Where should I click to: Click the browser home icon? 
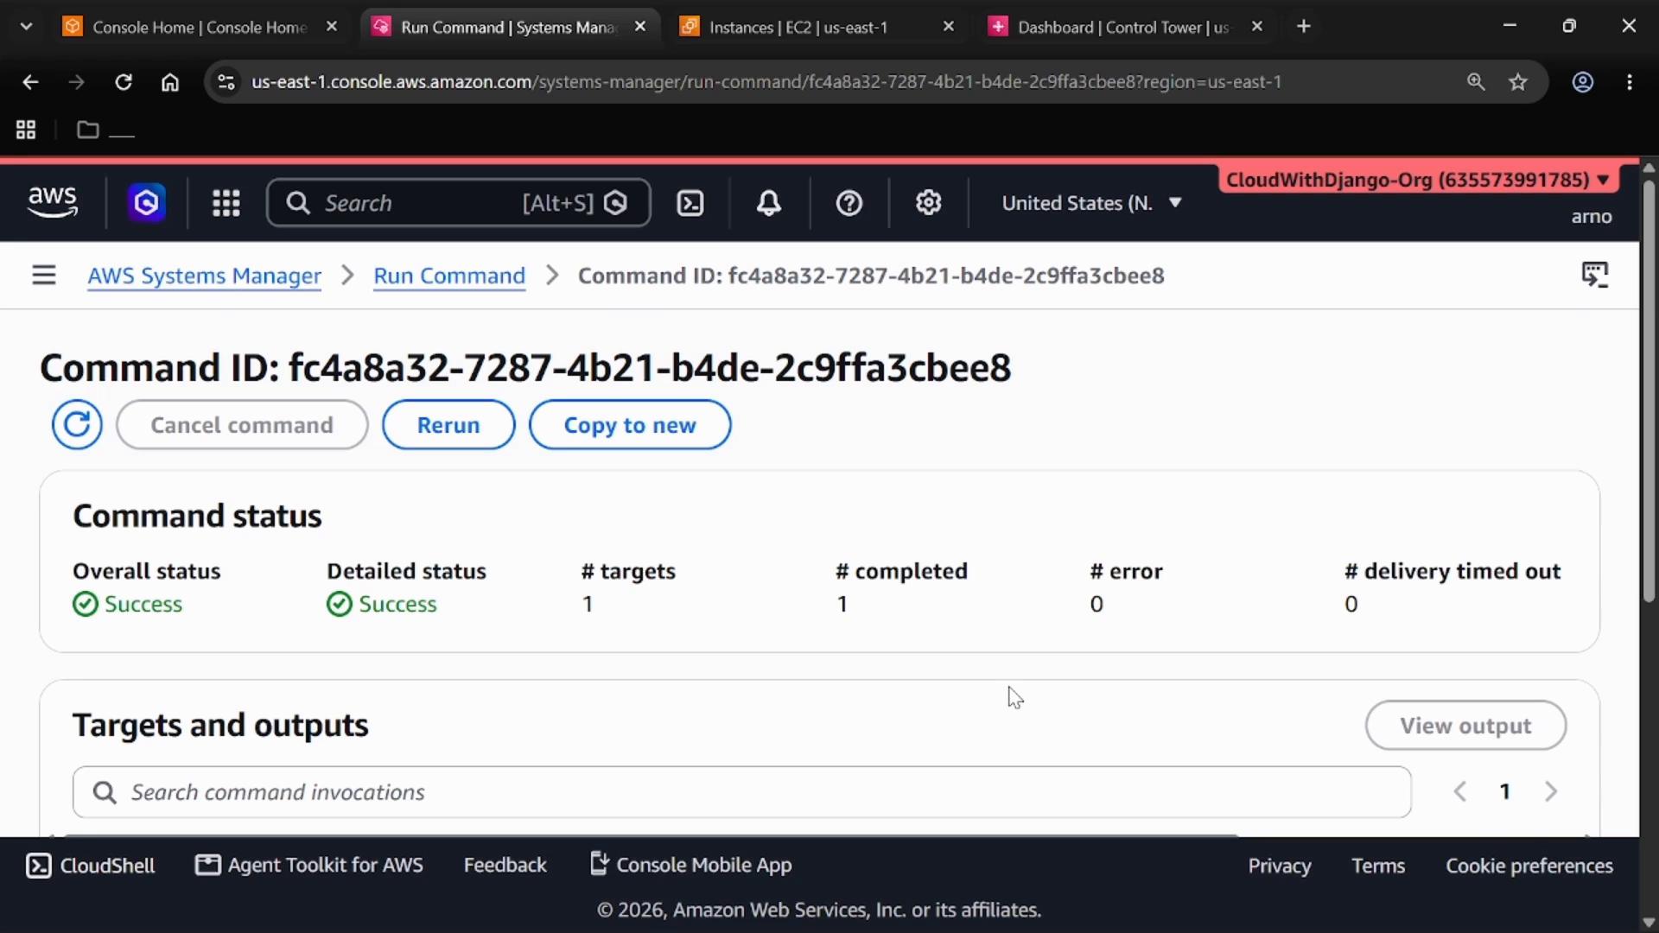tap(170, 82)
